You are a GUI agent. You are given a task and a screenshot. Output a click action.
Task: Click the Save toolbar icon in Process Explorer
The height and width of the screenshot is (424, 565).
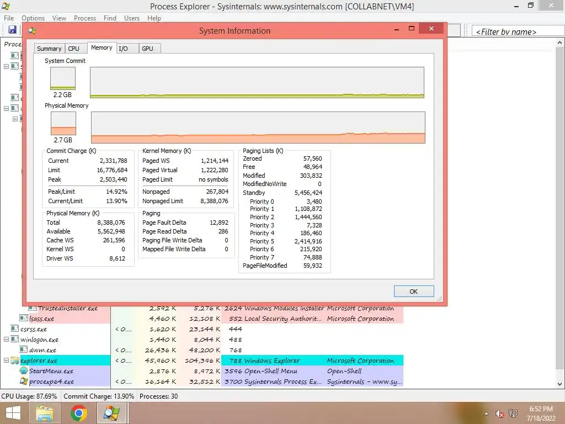coord(12,30)
